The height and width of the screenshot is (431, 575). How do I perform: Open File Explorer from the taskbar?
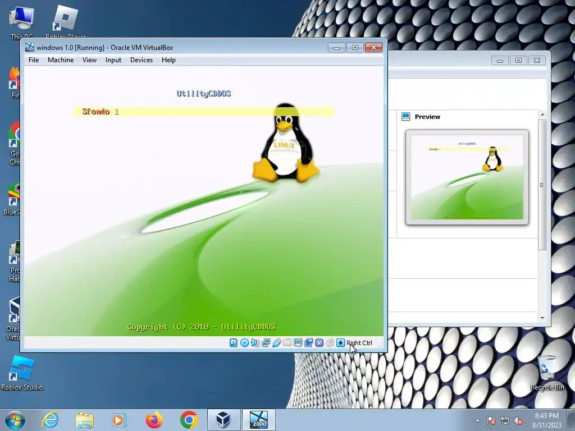coord(85,420)
